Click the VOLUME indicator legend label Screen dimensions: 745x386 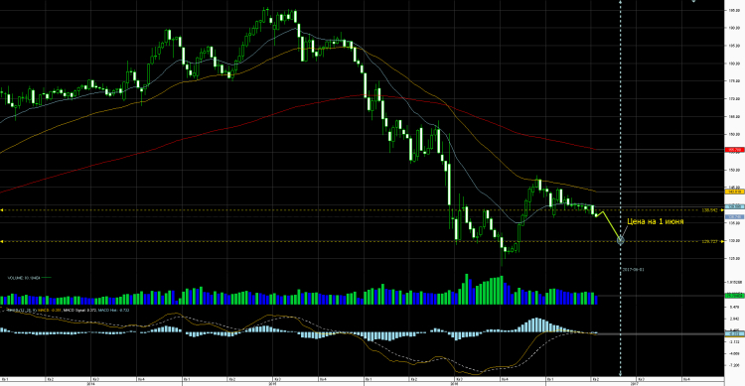(x=23, y=278)
